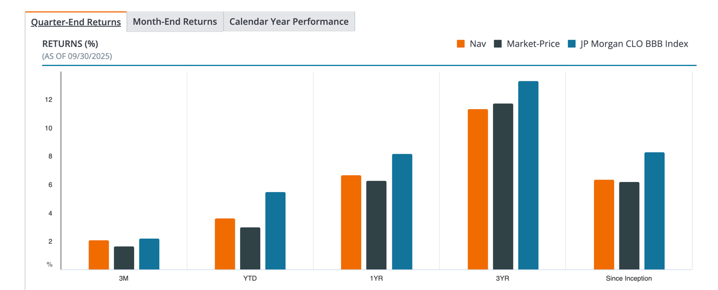Click the 1YR orange Nav bar
This screenshot has height=290, width=718.
click(x=351, y=223)
